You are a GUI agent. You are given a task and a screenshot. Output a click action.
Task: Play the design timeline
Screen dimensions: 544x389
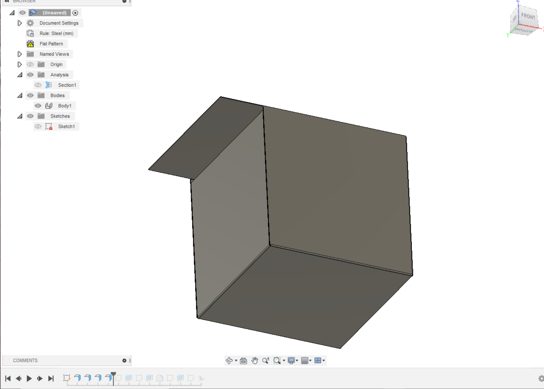click(29, 378)
